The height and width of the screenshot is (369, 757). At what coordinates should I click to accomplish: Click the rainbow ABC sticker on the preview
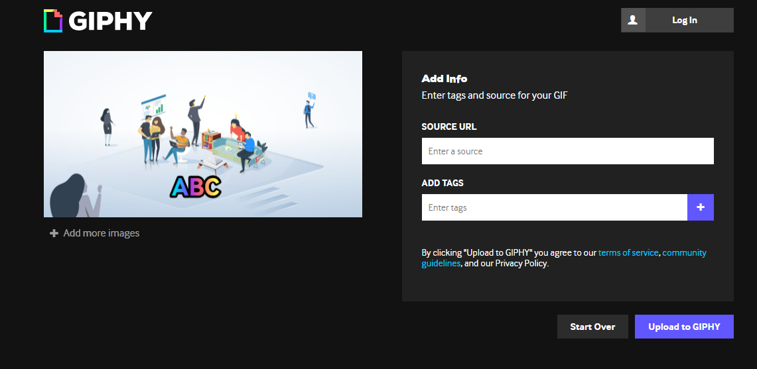(x=195, y=187)
